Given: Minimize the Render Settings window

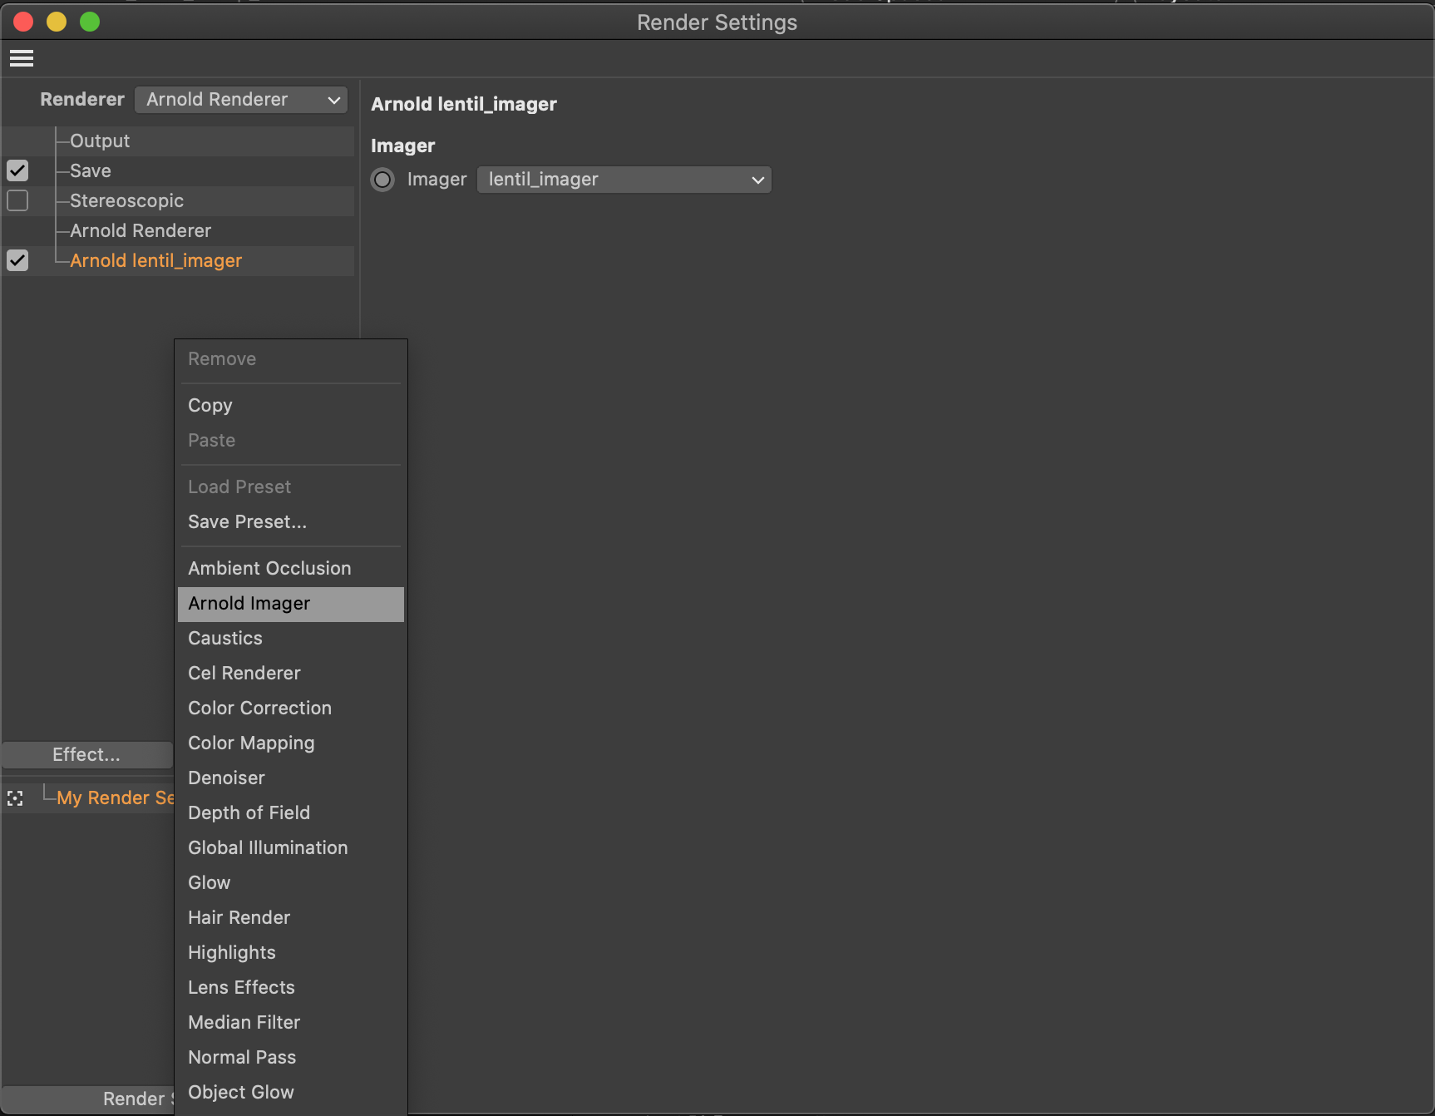Looking at the screenshot, I should [x=57, y=22].
